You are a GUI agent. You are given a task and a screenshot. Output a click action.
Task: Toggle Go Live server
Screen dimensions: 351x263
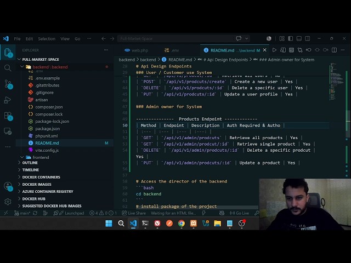[239, 213]
